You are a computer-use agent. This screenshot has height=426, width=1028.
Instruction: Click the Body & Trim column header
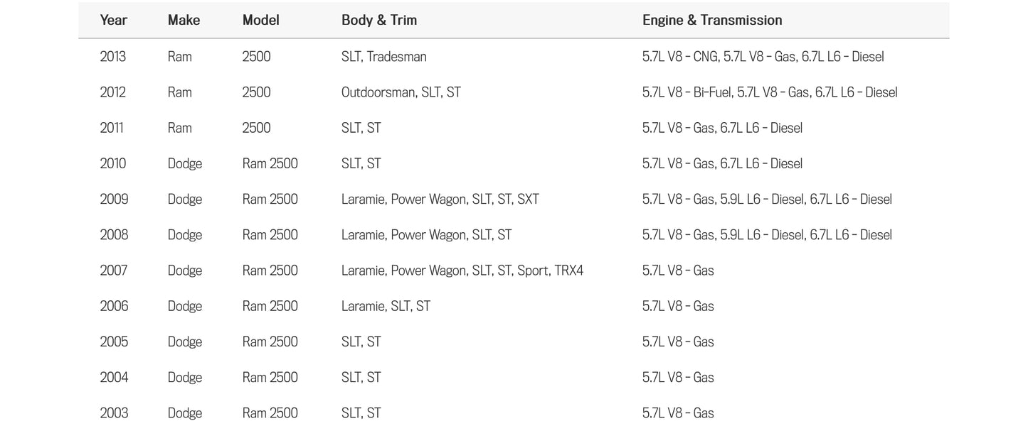point(379,21)
